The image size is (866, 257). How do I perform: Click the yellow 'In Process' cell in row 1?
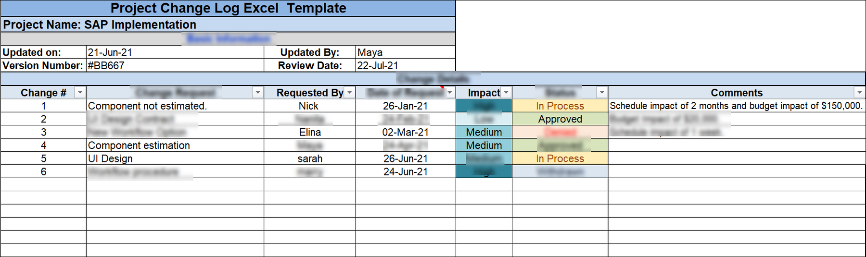[x=560, y=106]
